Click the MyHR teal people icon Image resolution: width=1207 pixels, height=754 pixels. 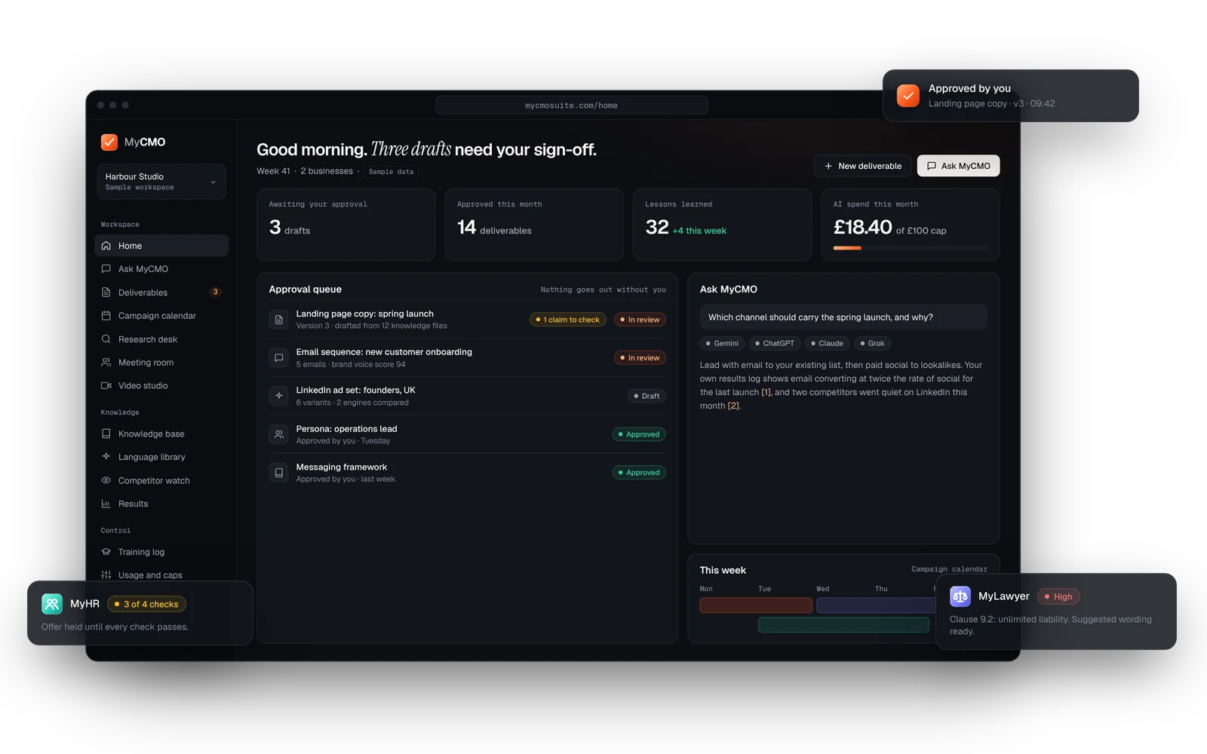click(x=52, y=604)
